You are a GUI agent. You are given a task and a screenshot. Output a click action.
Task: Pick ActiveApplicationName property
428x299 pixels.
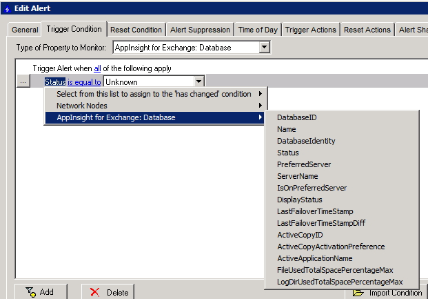(342, 258)
